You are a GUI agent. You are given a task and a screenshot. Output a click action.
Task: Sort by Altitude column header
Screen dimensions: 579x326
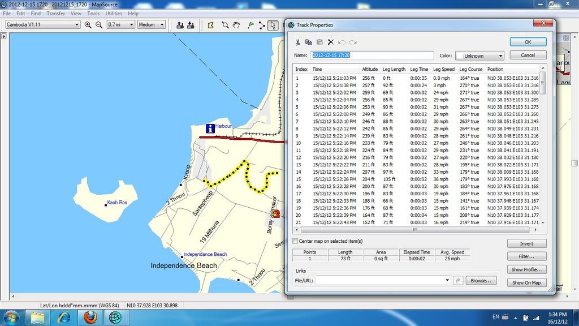click(x=370, y=69)
